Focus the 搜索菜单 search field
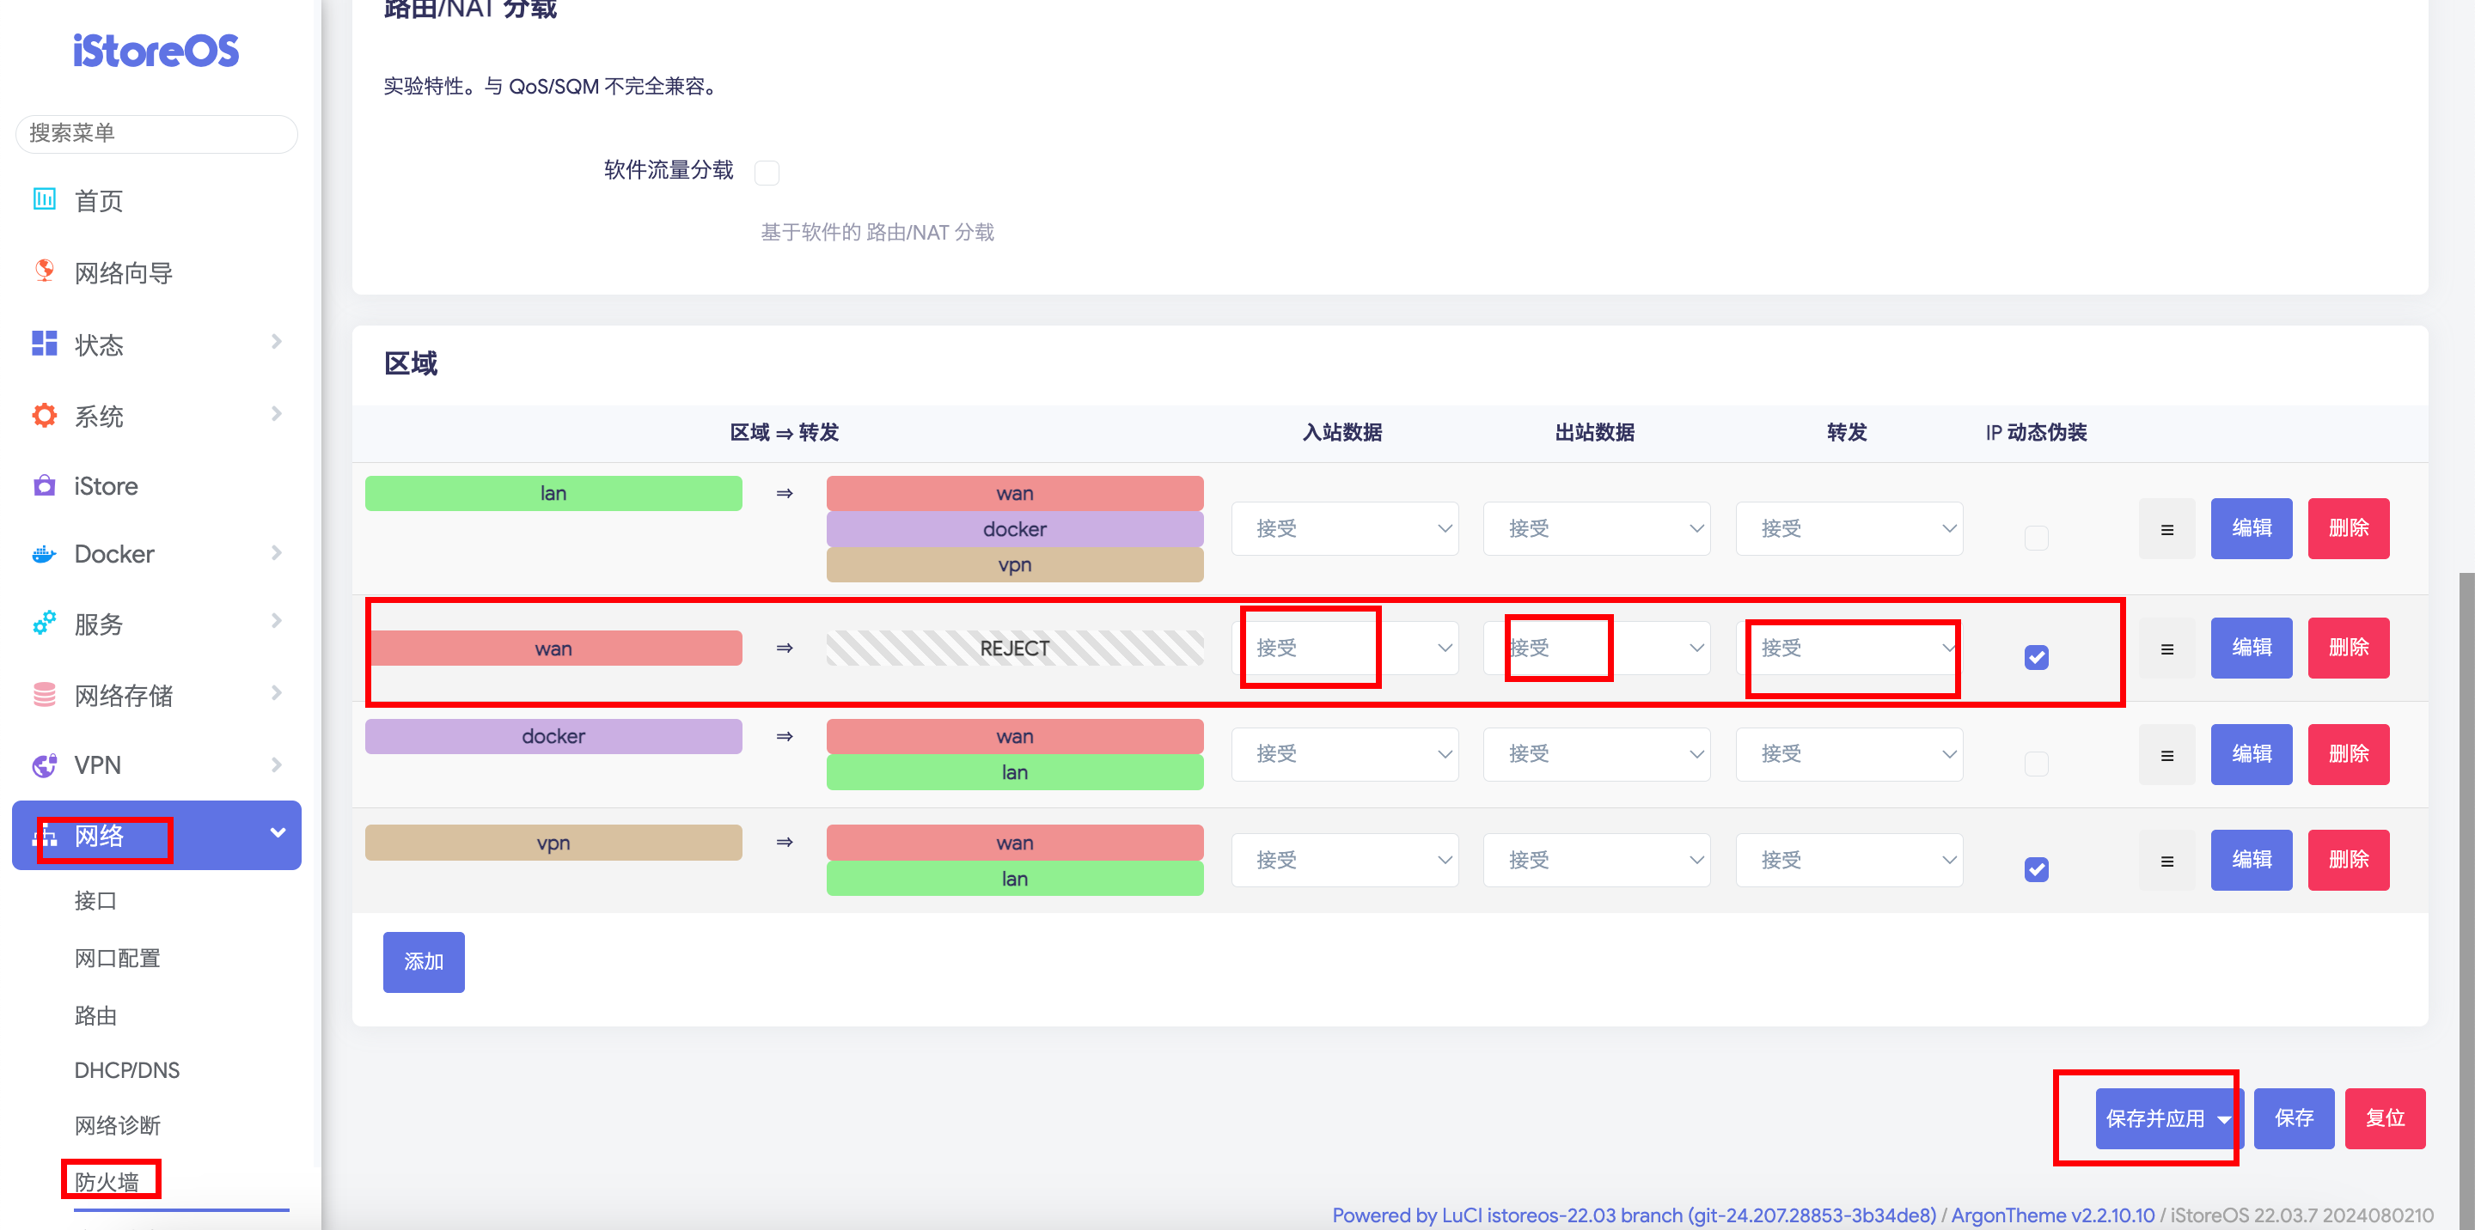The image size is (2475, 1230). tap(156, 133)
